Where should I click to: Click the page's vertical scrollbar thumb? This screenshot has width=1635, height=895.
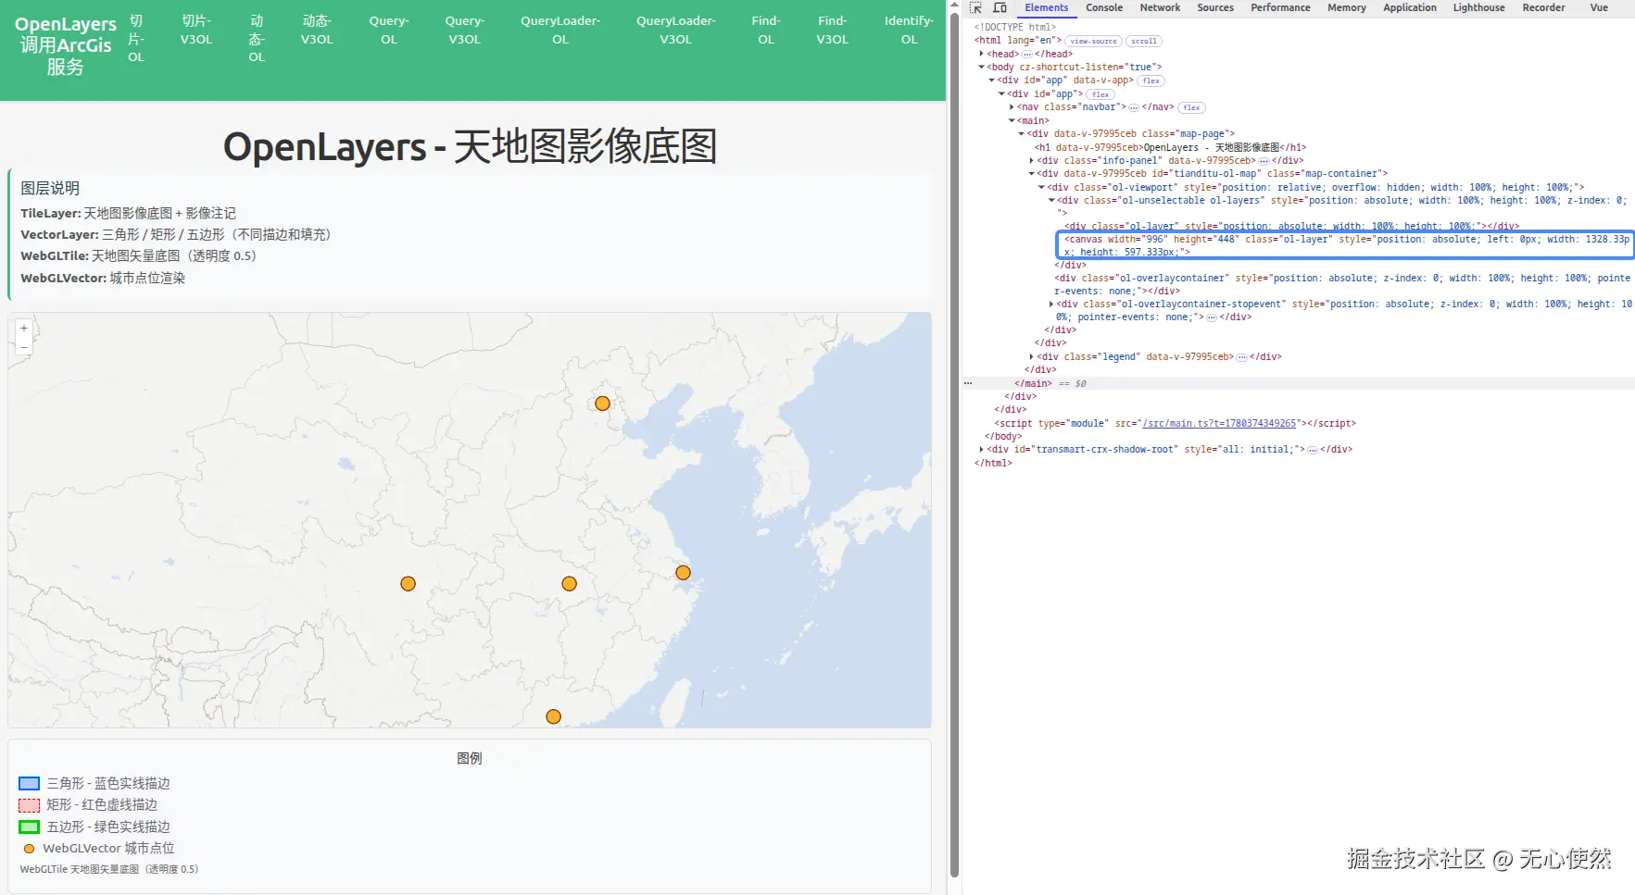pyautogui.click(x=955, y=444)
